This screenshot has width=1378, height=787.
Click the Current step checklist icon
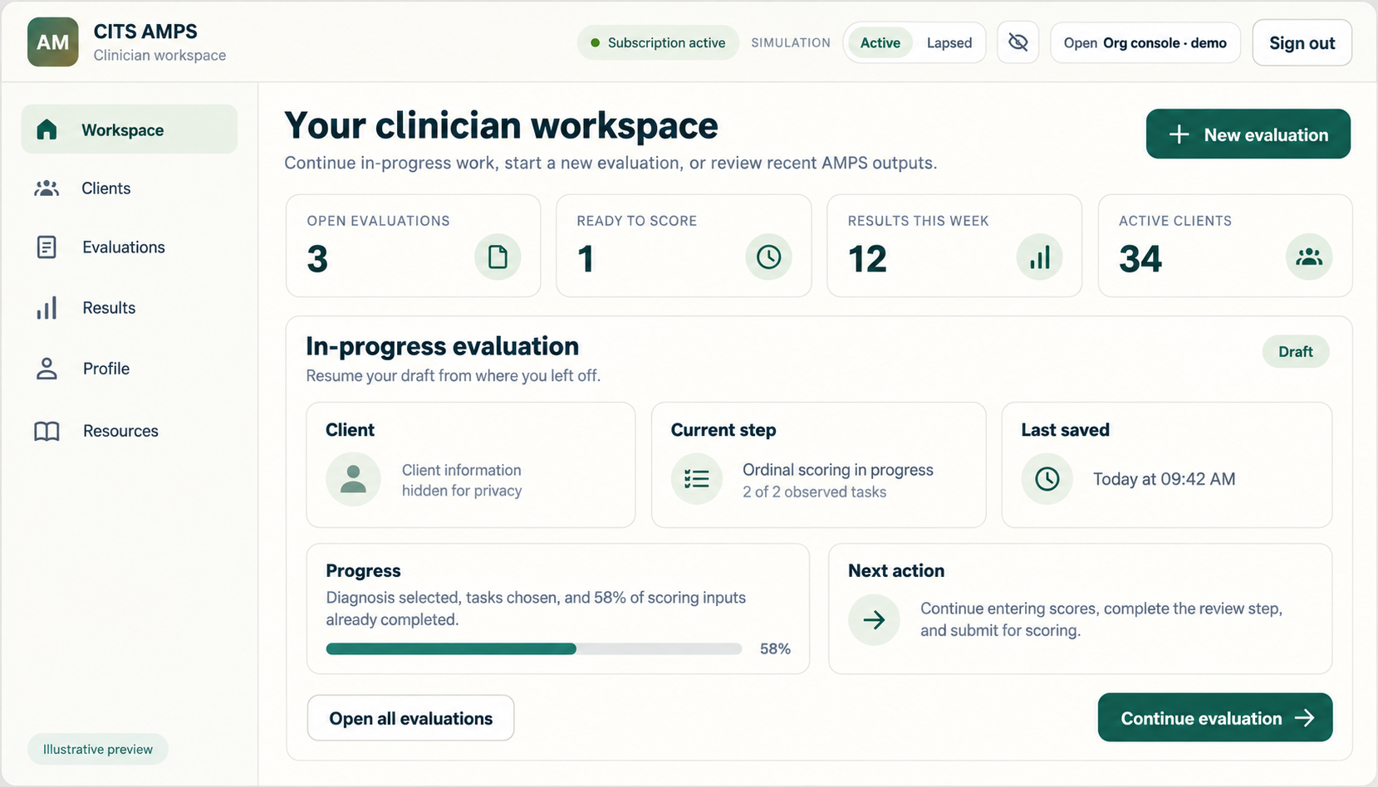point(696,479)
